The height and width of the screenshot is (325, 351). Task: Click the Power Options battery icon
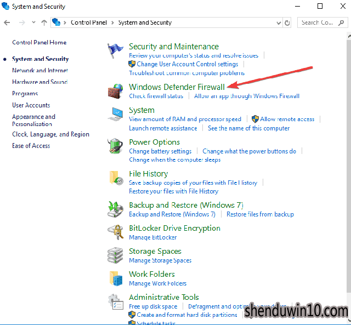tap(115, 146)
